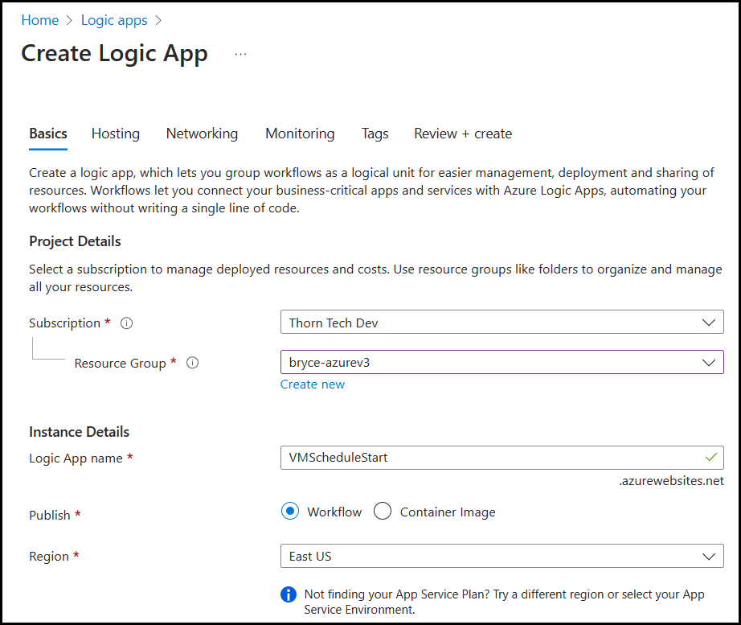Click the Publish field label
Image resolution: width=741 pixels, height=625 pixels.
(50, 516)
